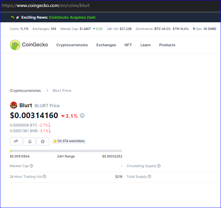Open the Exchanges nav menu
This screenshot has height=208, width=221.
coord(106,45)
